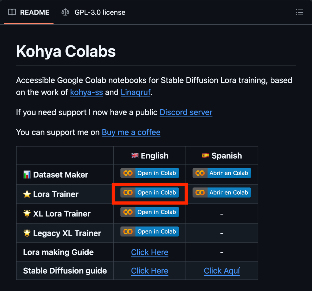Screen dimensions: 312x291
Task: Click the license scale icon
Action: coord(65,12)
